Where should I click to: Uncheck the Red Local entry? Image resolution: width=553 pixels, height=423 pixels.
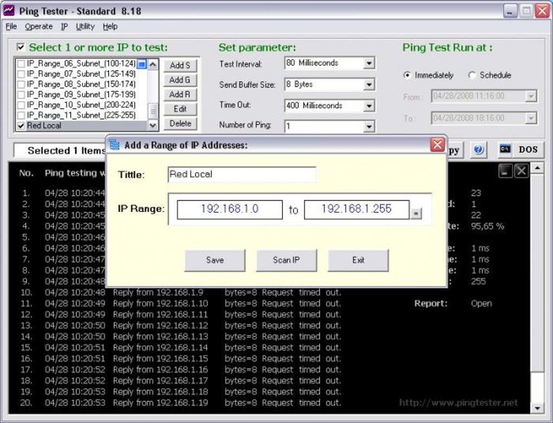point(21,126)
